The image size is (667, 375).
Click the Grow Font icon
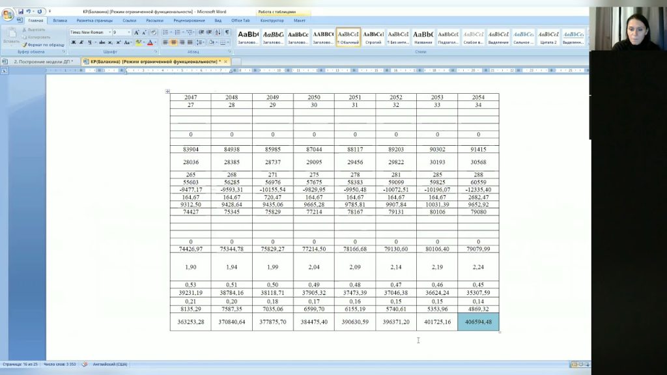tap(137, 32)
